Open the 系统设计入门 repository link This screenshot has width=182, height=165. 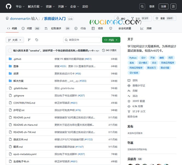click(55, 19)
